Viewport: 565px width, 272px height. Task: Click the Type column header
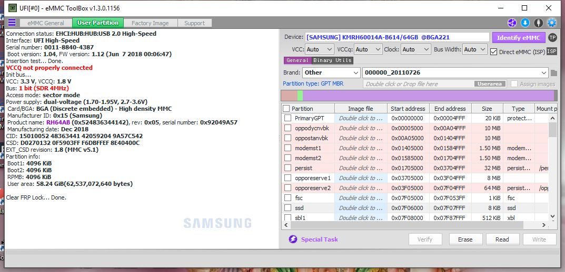pos(519,109)
